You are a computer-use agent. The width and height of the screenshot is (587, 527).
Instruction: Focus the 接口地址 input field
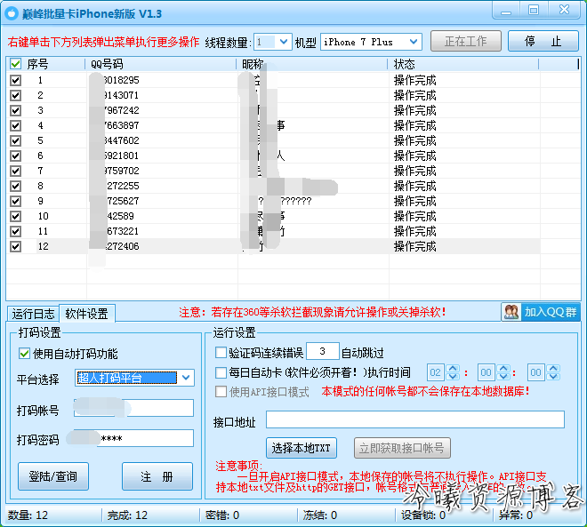click(x=415, y=419)
